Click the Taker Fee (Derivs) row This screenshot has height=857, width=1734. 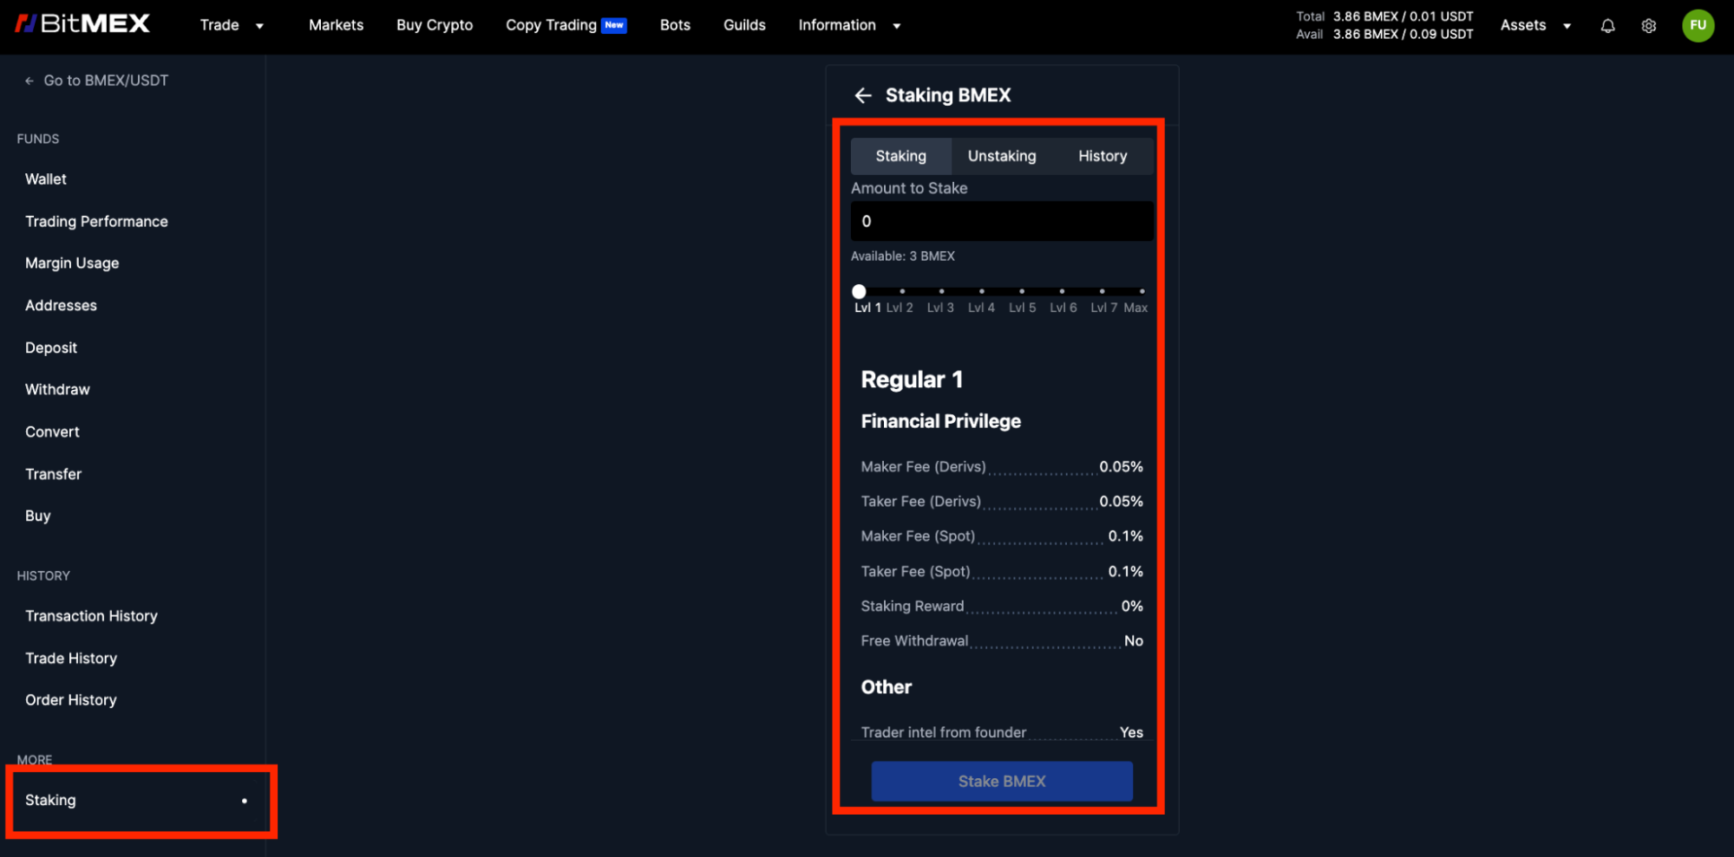pyautogui.click(x=1002, y=502)
